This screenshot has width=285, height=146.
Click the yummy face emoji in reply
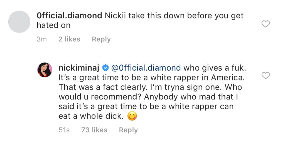point(132,116)
